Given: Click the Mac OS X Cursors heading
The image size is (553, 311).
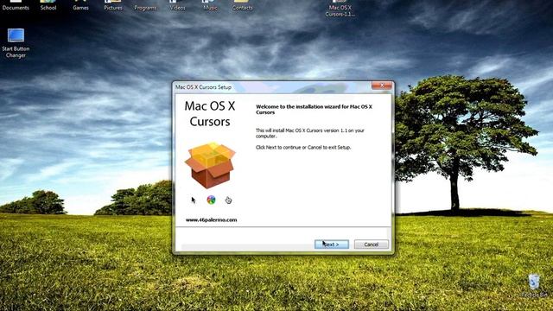Looking at the screenshot, I should click(210, 113).
